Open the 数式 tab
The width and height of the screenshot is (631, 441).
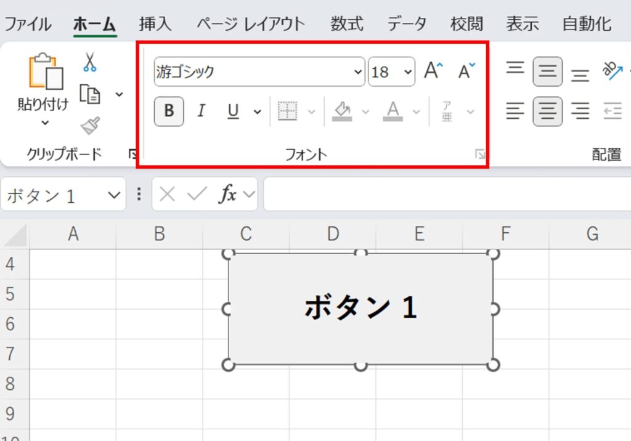347,24
